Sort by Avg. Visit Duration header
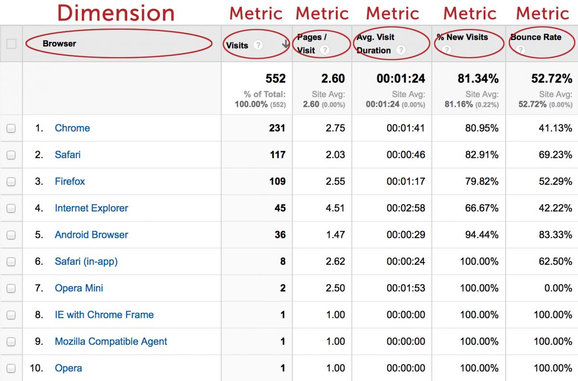This screenshot has width=578, height=381. pyautogui.click(x=376, y=43)
